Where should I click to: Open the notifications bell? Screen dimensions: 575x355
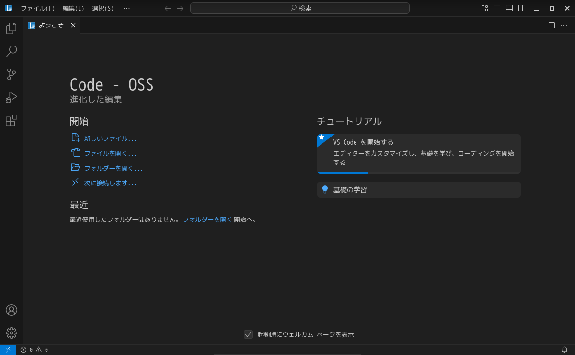(x=564, y=350)
